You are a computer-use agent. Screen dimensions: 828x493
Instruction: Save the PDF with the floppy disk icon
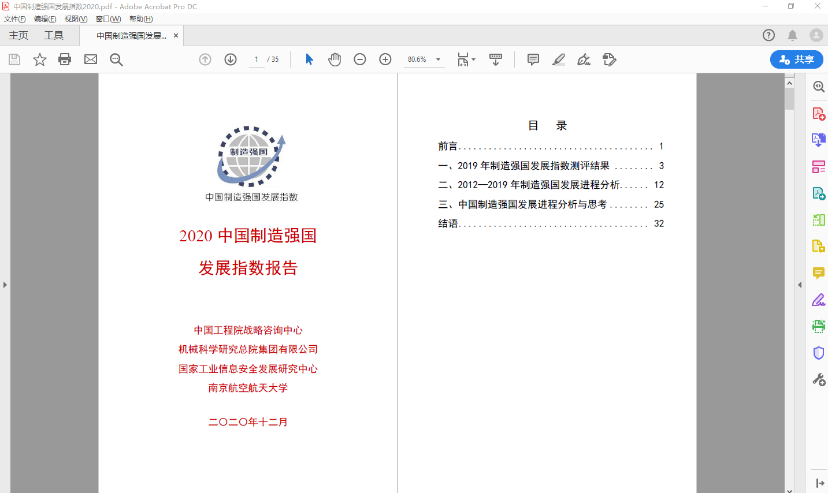point(14,59)
